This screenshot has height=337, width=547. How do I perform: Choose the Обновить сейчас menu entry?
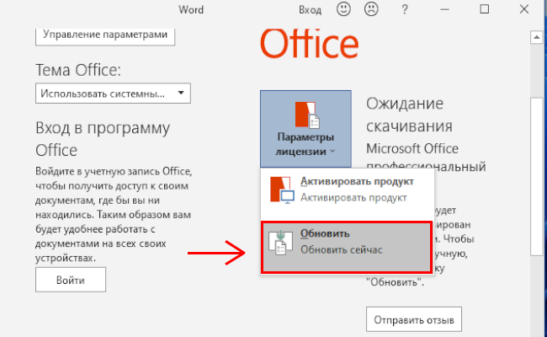(347, 247)
